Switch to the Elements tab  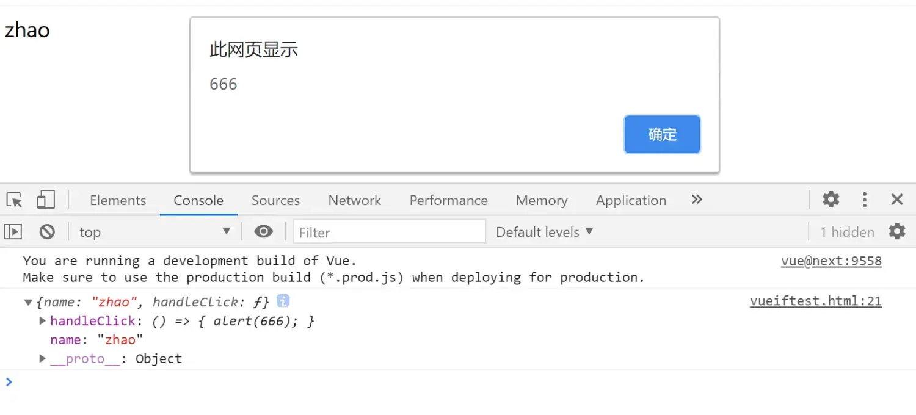tap(118, 200)
